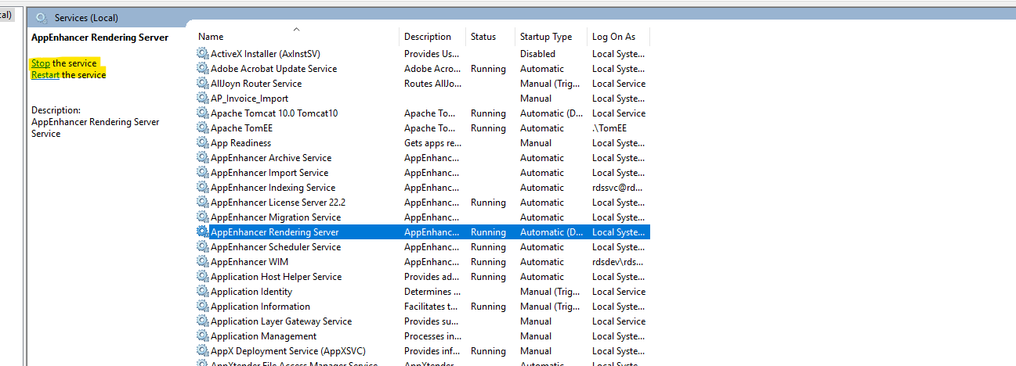Viewport: 1016px width, 366px height.
Task: Select the AppEnhancer Archive Service name
Action: (271, 158)
